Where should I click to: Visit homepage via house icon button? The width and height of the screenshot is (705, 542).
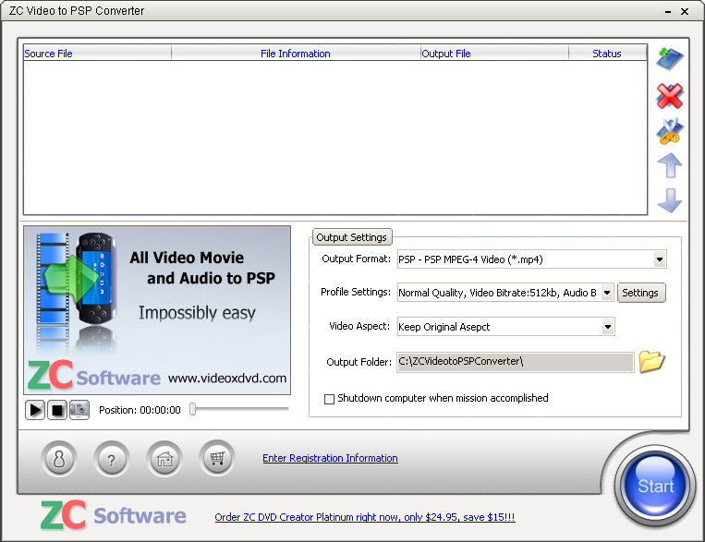[x=164, y=459]
